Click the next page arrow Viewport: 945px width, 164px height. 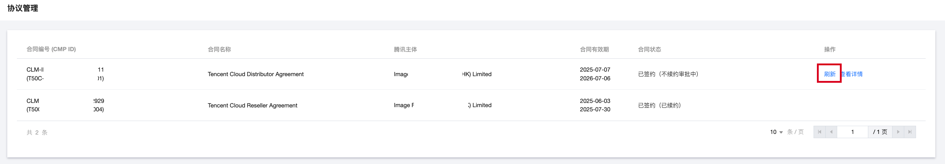tap(898, 132)
